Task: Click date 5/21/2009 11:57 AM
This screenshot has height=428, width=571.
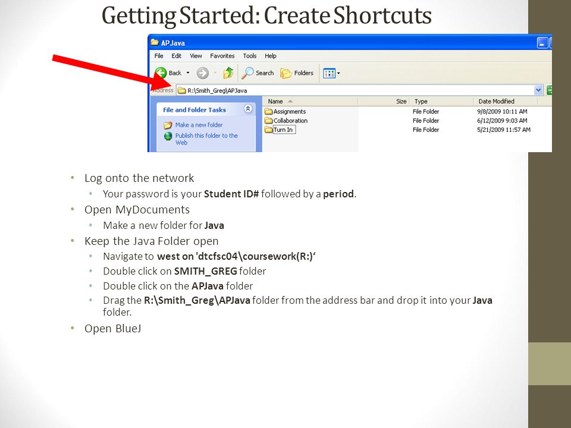Action: pyautogui.click(x=504, y=130)
